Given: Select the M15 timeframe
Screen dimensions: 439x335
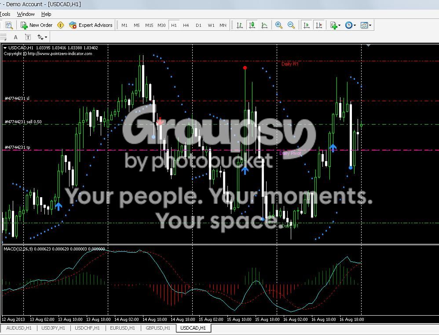Looking at the screenshot, I should 149,25.
